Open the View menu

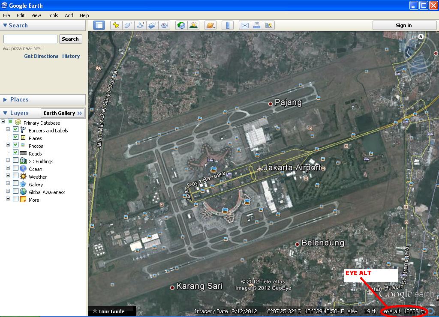[36, 15]
